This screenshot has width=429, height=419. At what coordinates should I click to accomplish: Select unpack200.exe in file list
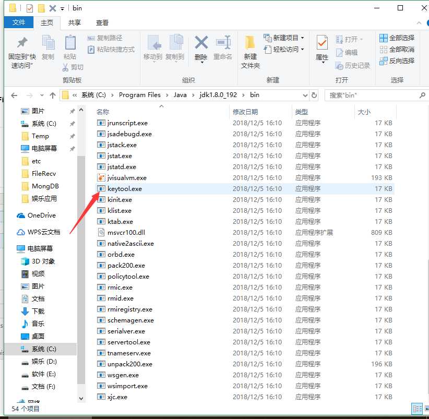[x=129, y=364]
